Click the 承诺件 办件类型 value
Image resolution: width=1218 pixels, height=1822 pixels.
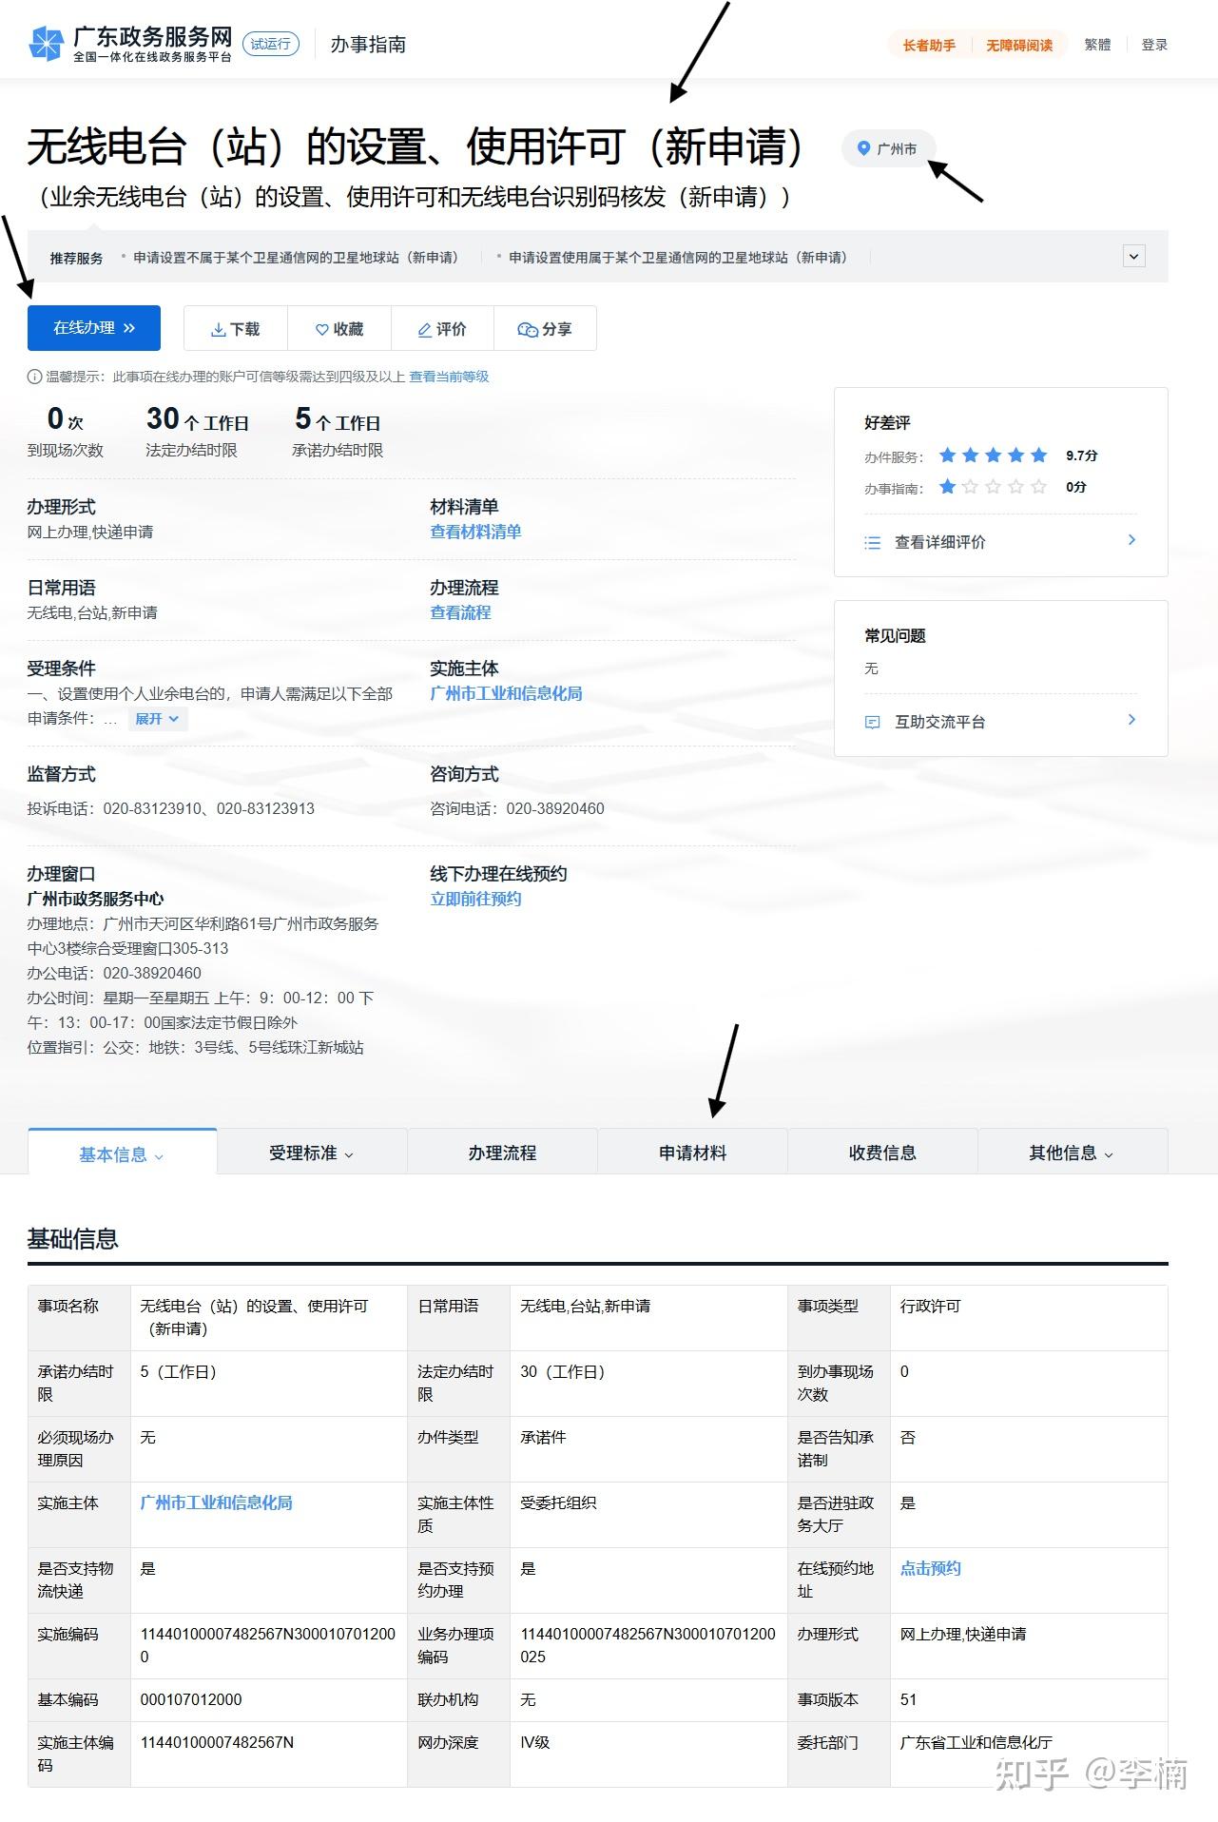click(x=543, y=1437)
